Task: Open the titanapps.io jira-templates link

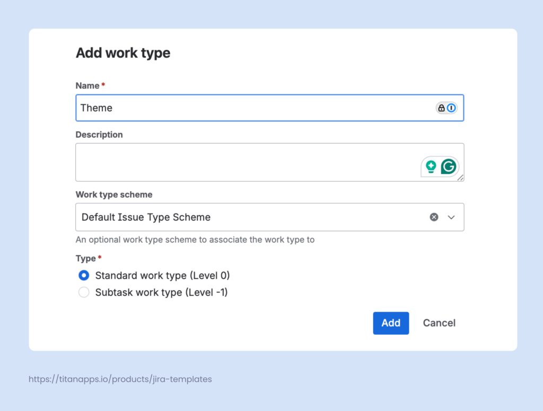Action: (120, 379)
